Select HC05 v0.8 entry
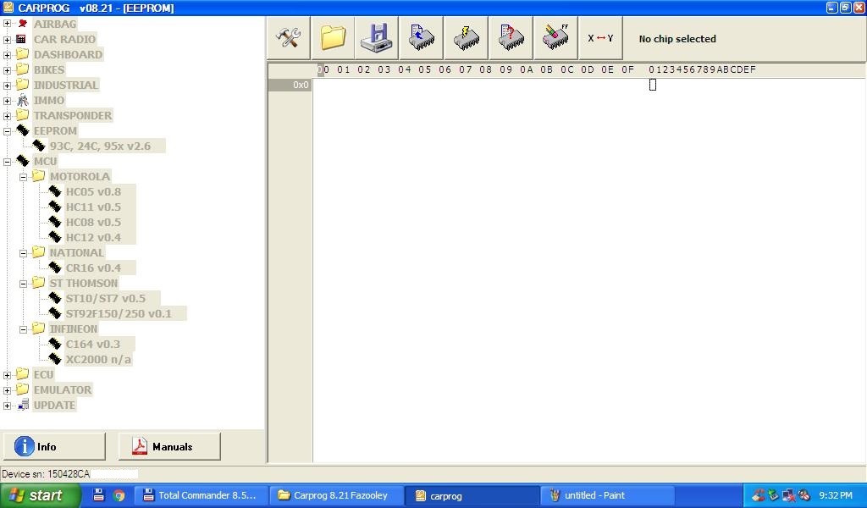Image resolution: width=867 pixels, height=508 pixels. (x=93, y=192)
